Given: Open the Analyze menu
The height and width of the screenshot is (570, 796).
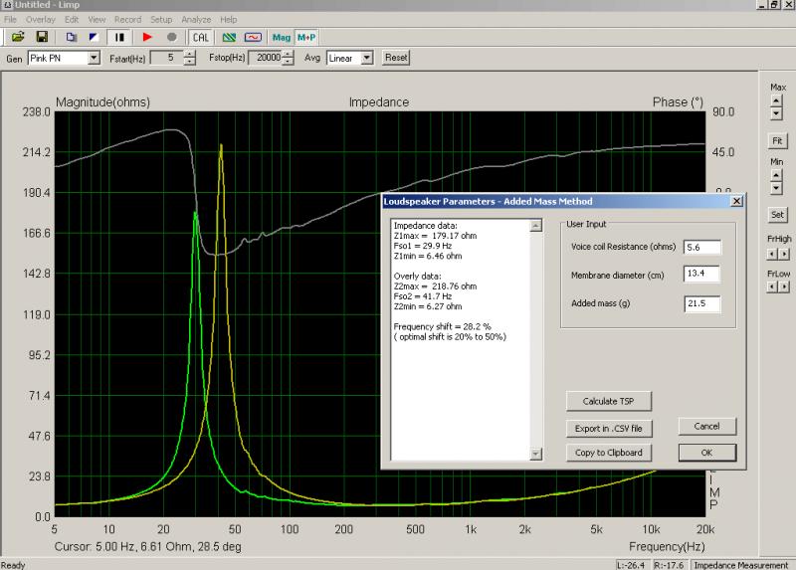Looking at the screenshot, I should [x=194, y=19].
